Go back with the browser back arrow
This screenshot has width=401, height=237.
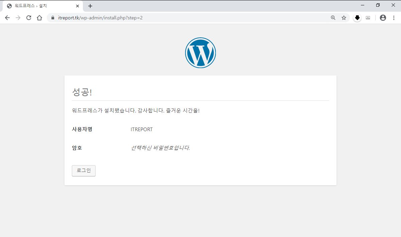7,18
